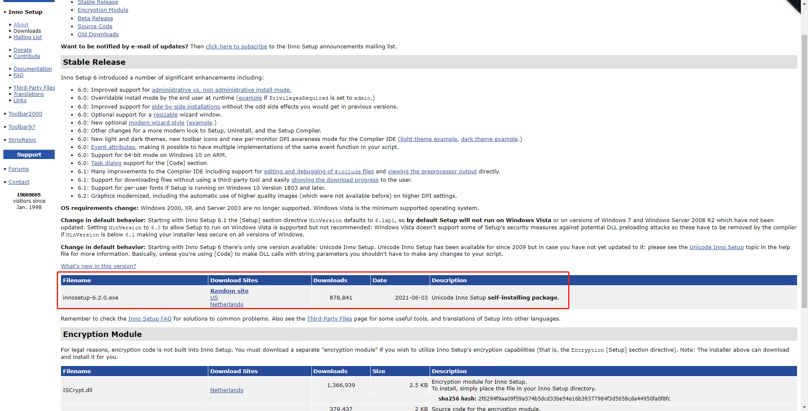Click the 878,841 downloads count
Image resolution: width=808 pixels, height=411 pixels.
(x=341, y=298)
